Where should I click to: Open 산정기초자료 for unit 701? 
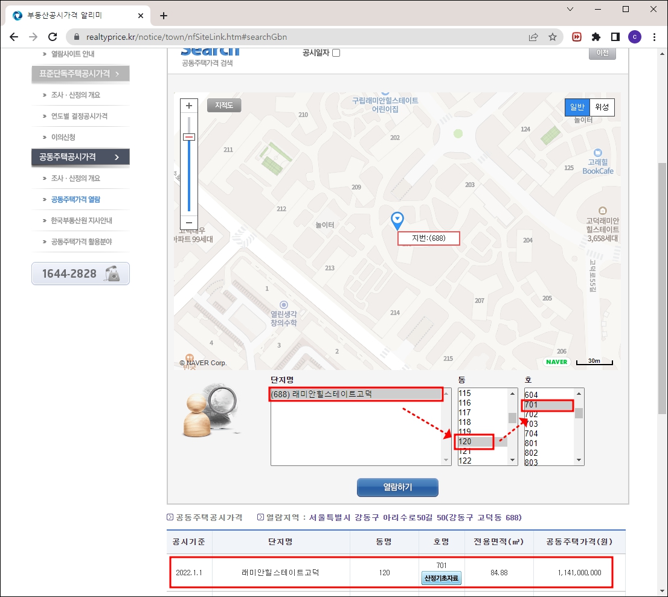(x=442, y=578)
